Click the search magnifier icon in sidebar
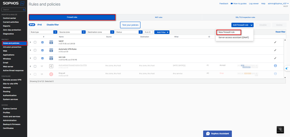Image resolution: width=290 pixels, height=137 pixels. pos(24,10)
